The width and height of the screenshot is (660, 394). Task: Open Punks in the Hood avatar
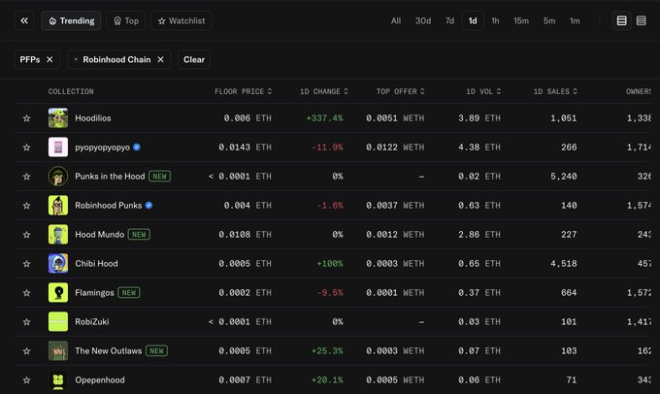point(58,176)
